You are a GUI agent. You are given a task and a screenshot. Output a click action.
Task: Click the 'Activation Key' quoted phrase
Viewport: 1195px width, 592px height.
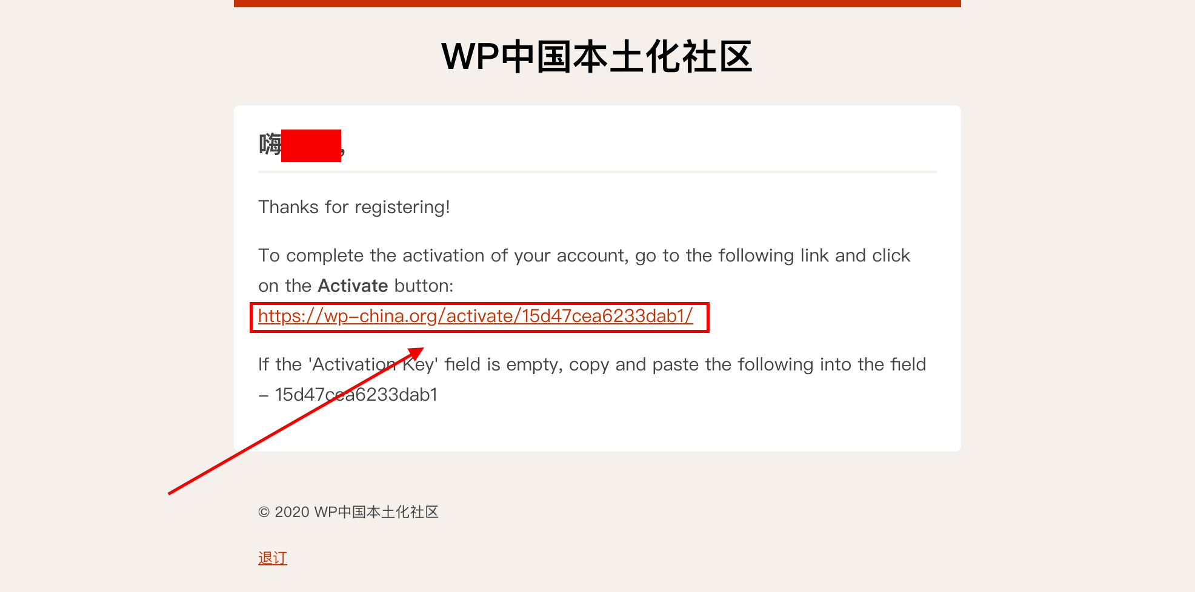(x=373, y=364)
